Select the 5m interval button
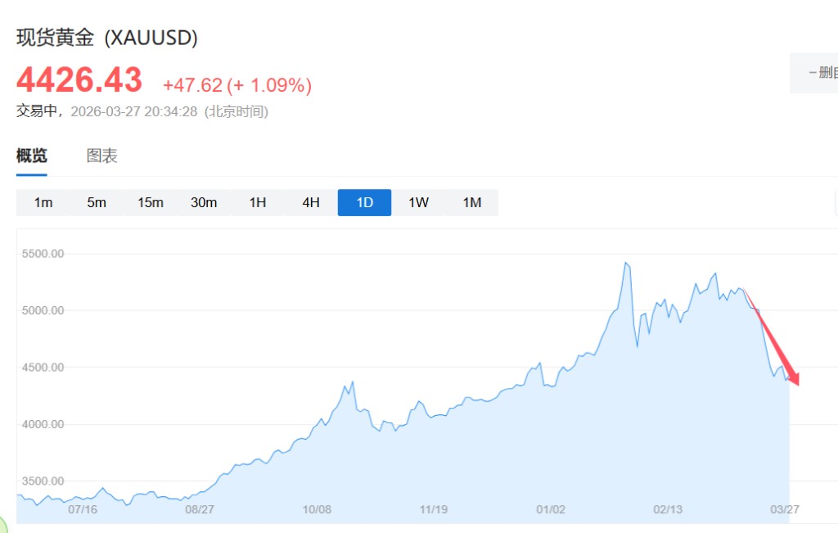 (97, 202)
